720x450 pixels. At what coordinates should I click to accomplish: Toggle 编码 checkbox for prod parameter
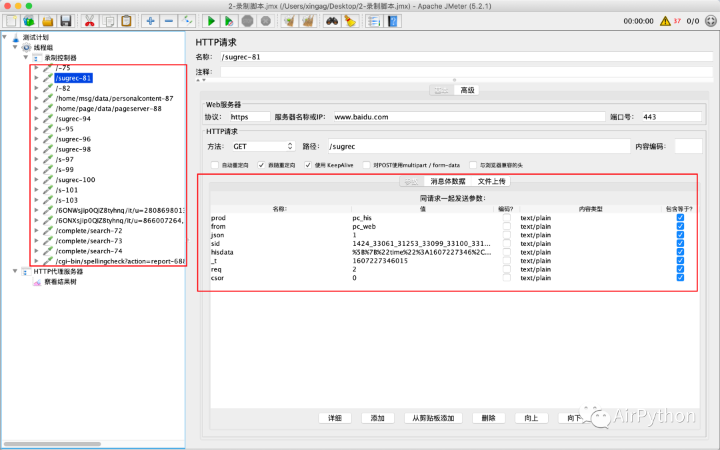pos(507,218)
